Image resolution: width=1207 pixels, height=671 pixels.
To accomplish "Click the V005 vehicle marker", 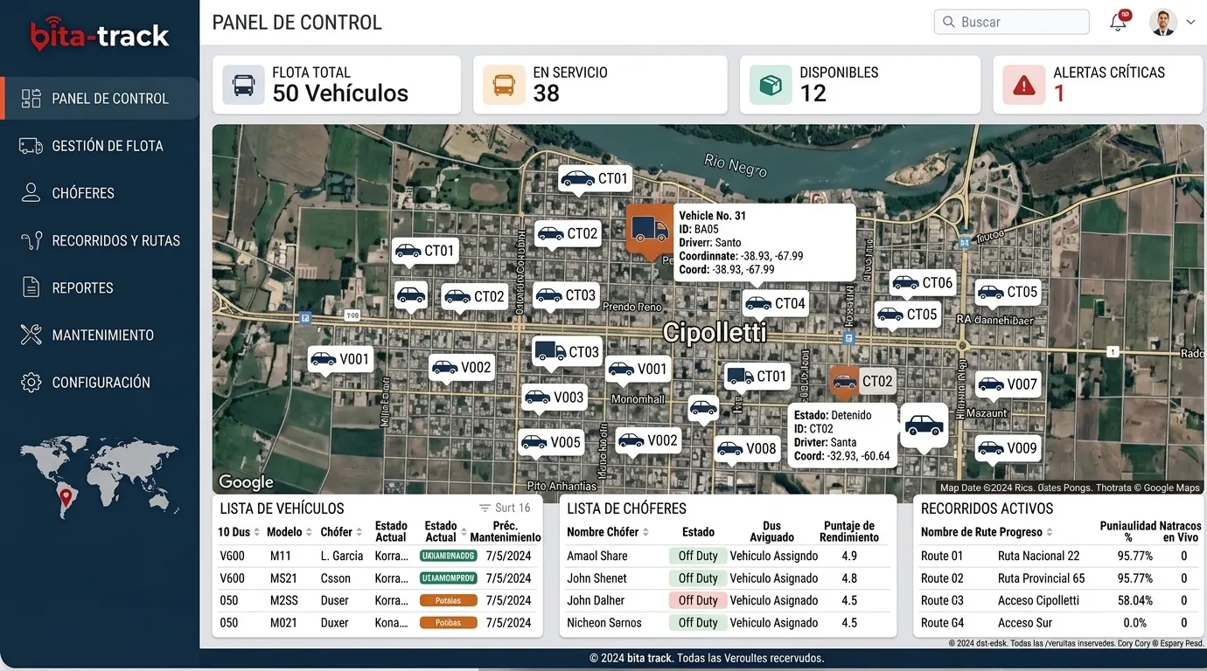I will [x=551, y=443].
